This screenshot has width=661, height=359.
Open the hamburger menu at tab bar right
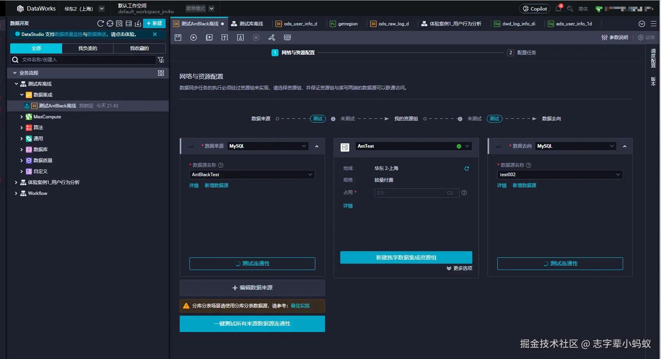coord(654,24)
